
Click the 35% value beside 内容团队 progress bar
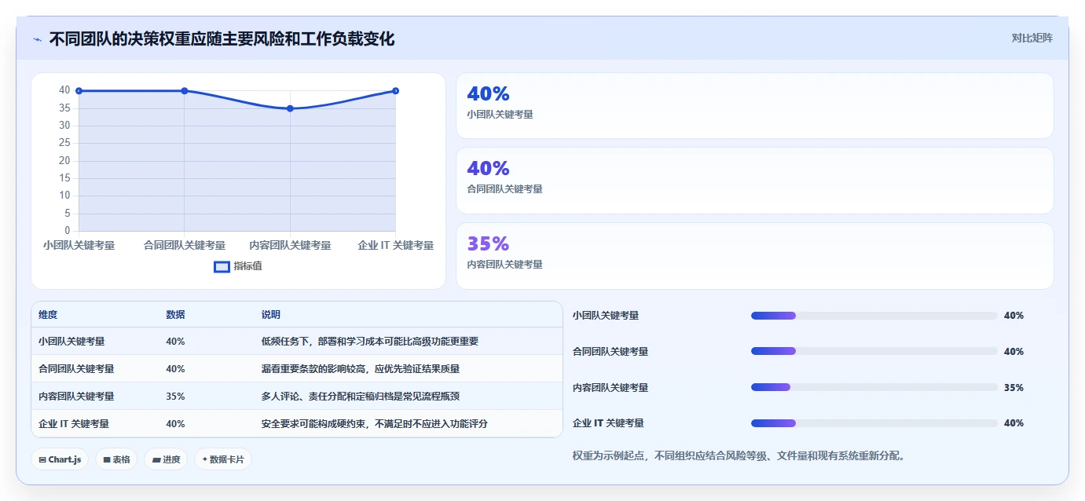pyautogui.click(x=1014, y=387)
